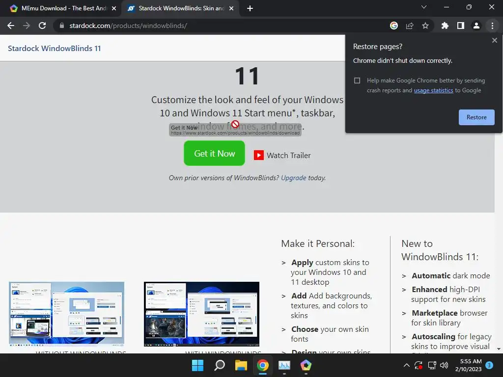Check the crash reports checkbox
The image size is (503, 377).
tap(357, 81)
